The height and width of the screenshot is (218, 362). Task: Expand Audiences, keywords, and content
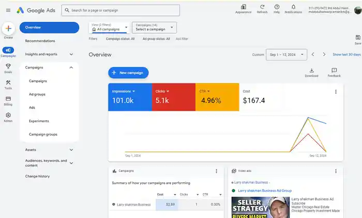[x=71, y=163]
